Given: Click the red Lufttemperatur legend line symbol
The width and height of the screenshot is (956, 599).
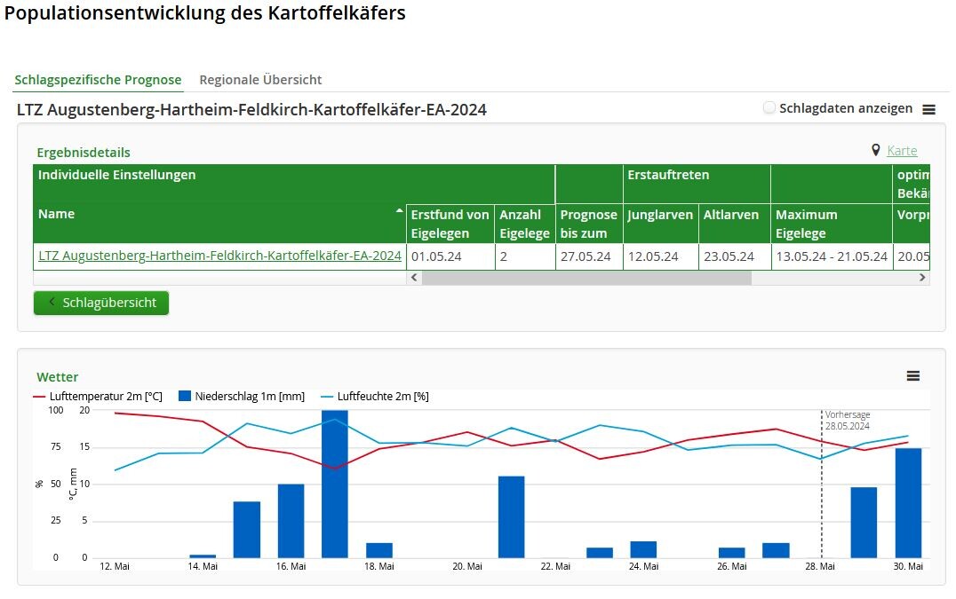Looking at the screenshot, I should click(x=41, y=397).
